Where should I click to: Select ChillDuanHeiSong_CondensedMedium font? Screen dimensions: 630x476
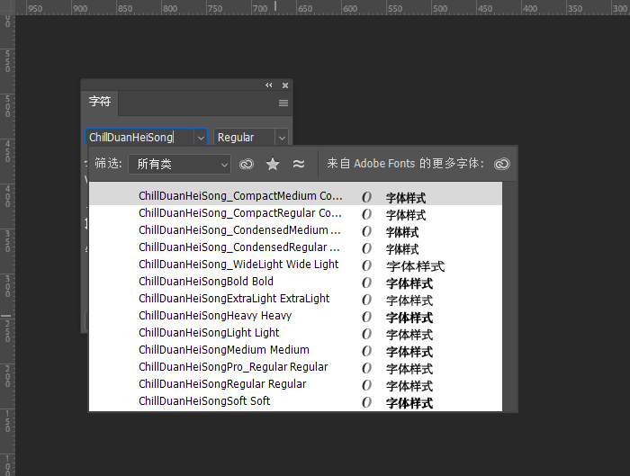pyautogui.click(x=296, y=230)
